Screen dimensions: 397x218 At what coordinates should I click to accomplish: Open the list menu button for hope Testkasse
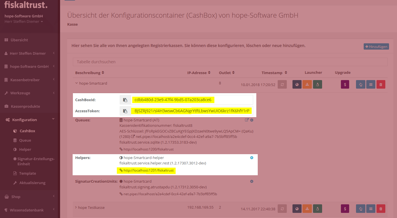click(371, 209)
